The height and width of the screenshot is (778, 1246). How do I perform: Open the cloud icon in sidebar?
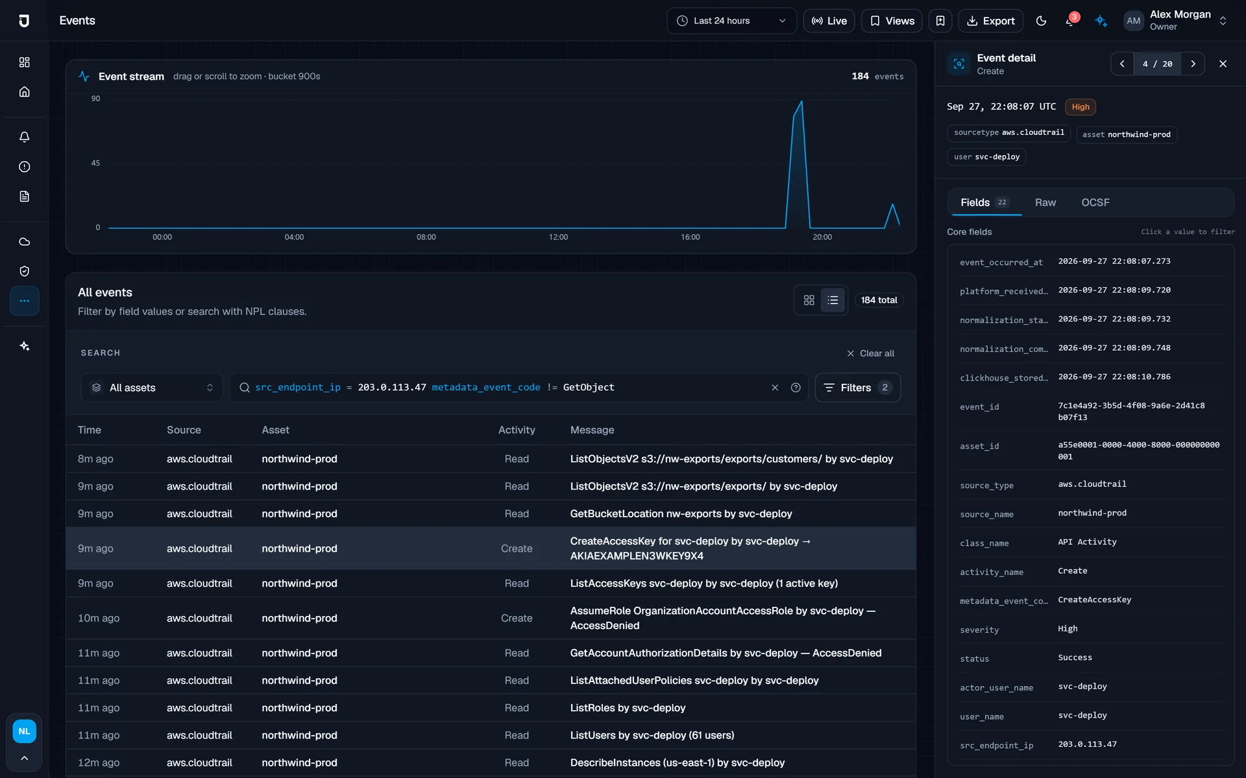click(x=24, y=242)
